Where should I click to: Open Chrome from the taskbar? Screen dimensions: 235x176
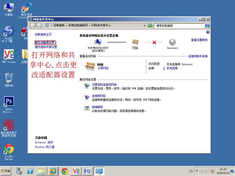click(x=65, y=171)
